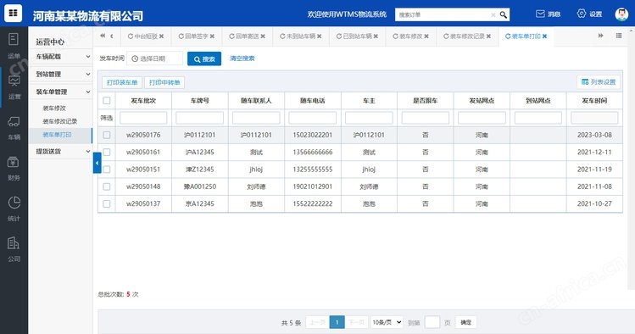
Task: Click the 车牌号 filter input
Action: [199, 118]
